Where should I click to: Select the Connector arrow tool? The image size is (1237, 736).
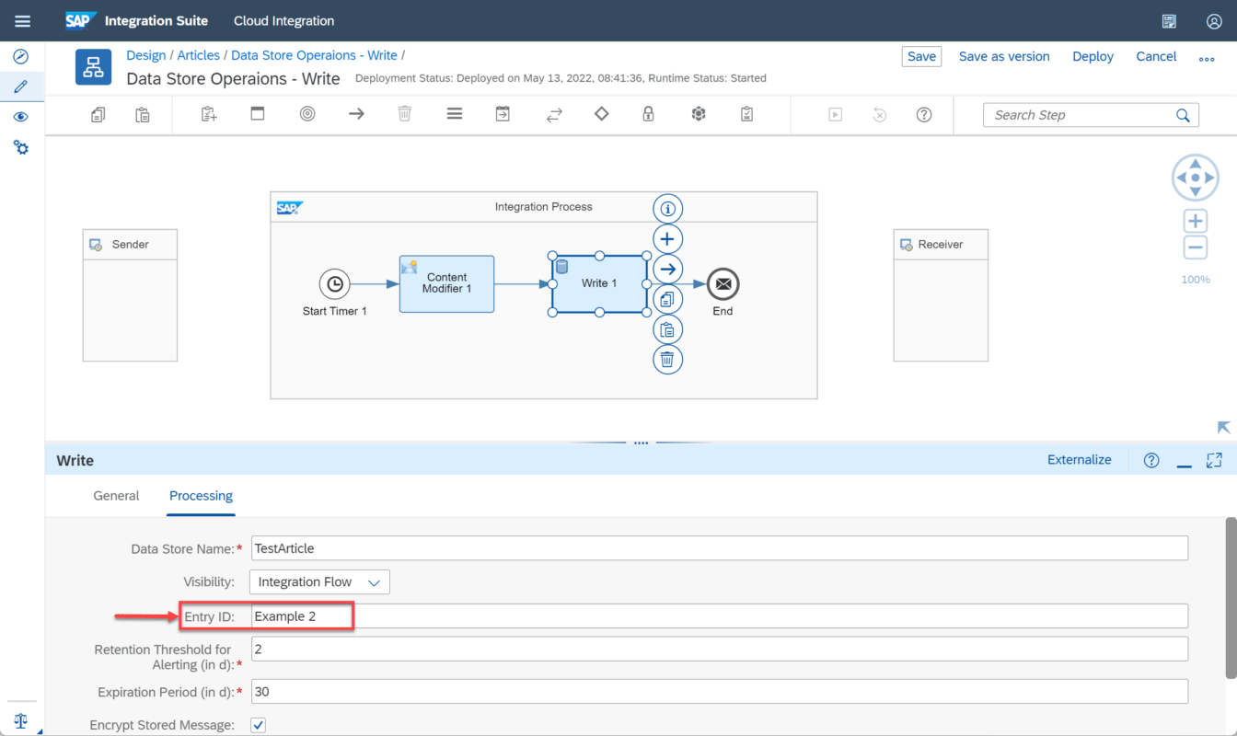[356, 114]
